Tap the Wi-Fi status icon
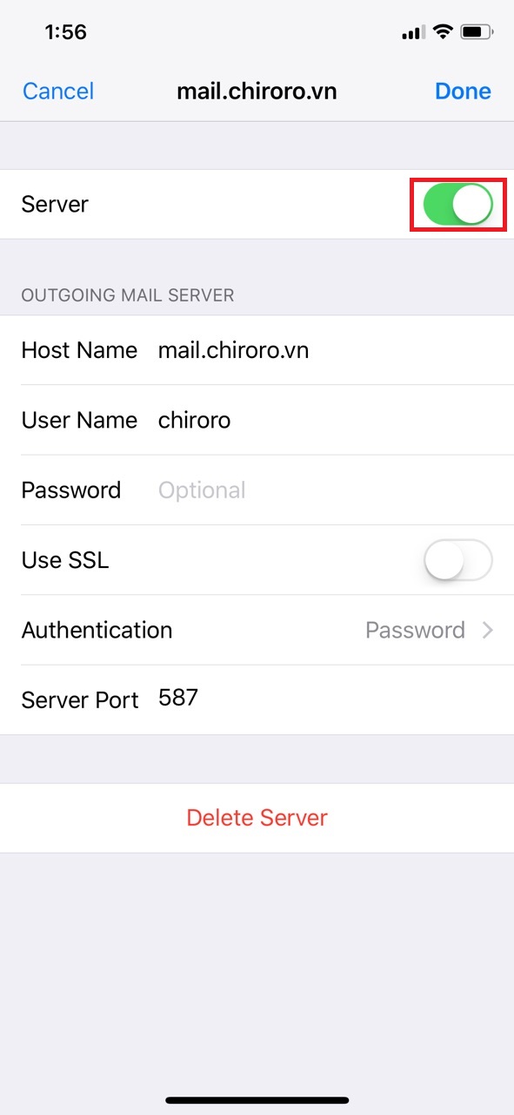 [x=444, y=32]
